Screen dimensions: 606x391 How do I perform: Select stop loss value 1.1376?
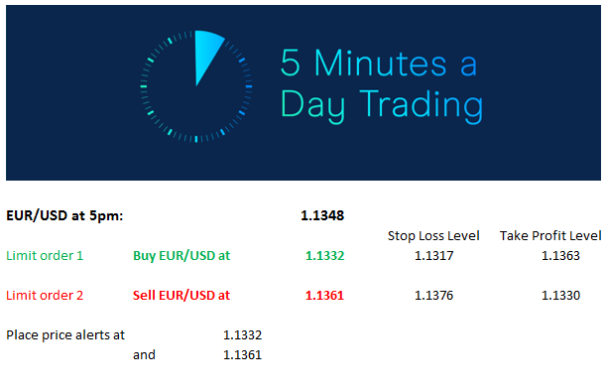[433, 296]
